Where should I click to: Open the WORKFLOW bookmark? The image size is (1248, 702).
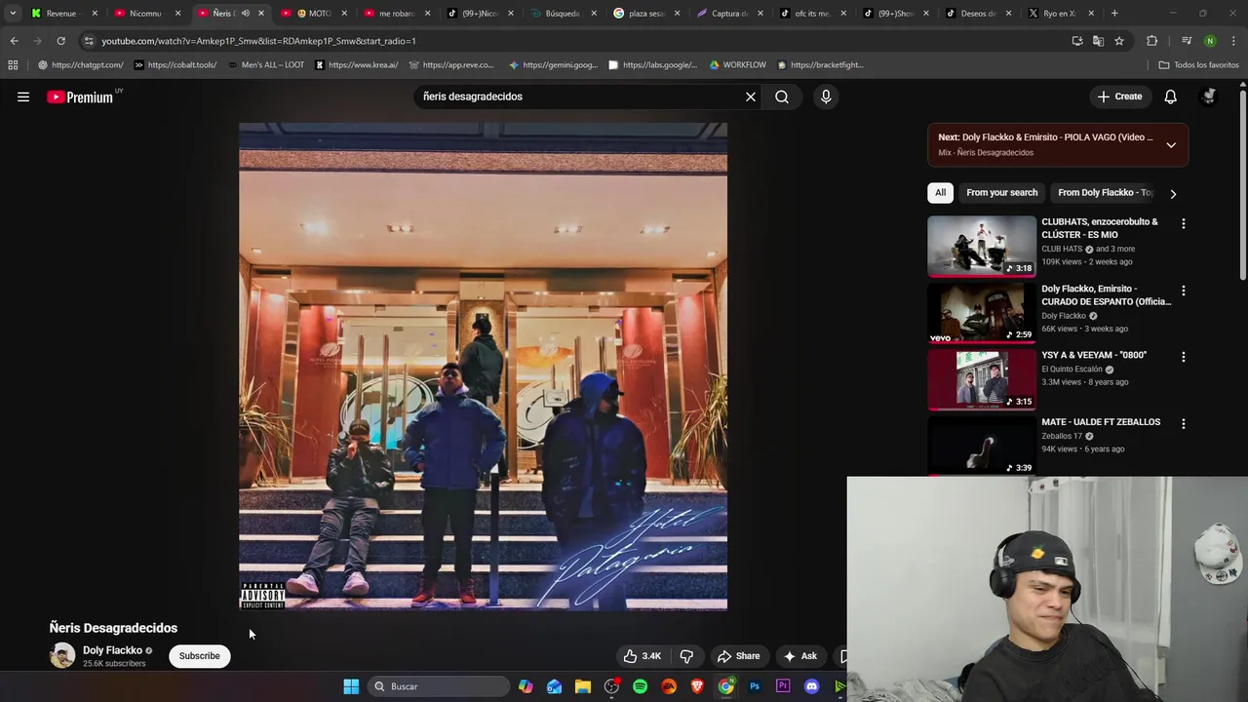click(738, 65)
